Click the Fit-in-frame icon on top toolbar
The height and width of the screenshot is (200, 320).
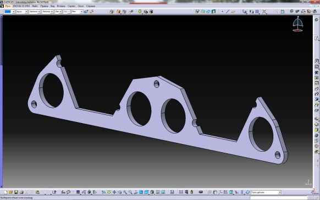(264, 12)
